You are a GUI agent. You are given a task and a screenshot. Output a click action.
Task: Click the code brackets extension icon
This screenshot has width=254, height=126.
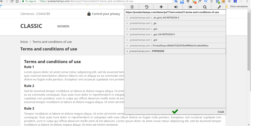218,2
